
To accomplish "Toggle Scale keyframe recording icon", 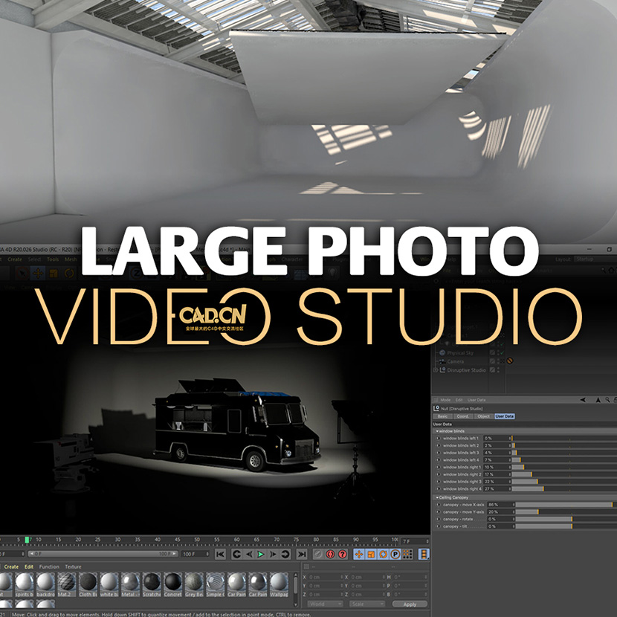I will [x=371, y=554].
